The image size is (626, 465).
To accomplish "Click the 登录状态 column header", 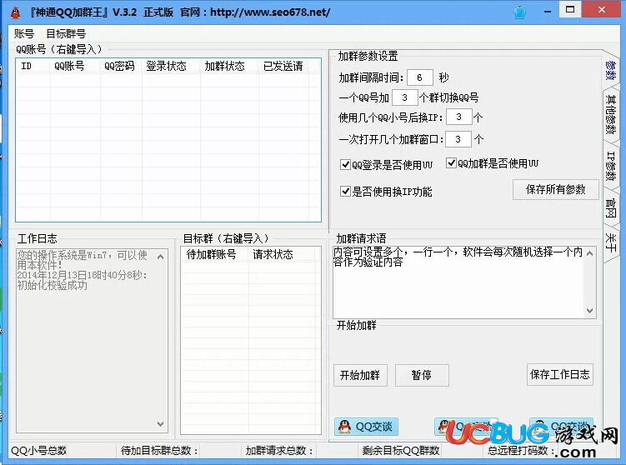I will click(x=171, y=66).
